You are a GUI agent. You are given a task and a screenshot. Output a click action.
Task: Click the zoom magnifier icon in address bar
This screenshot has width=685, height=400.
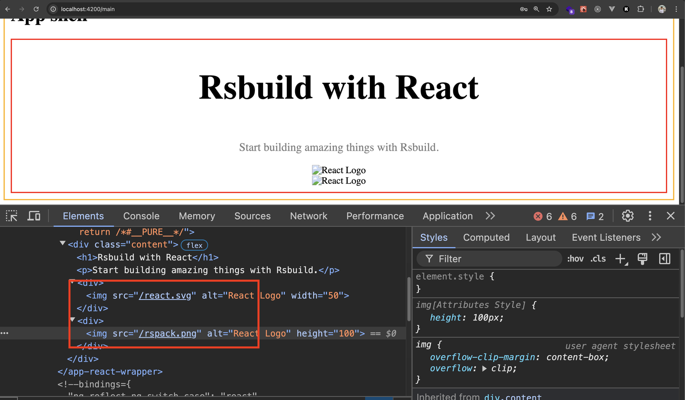pos(536,9)
